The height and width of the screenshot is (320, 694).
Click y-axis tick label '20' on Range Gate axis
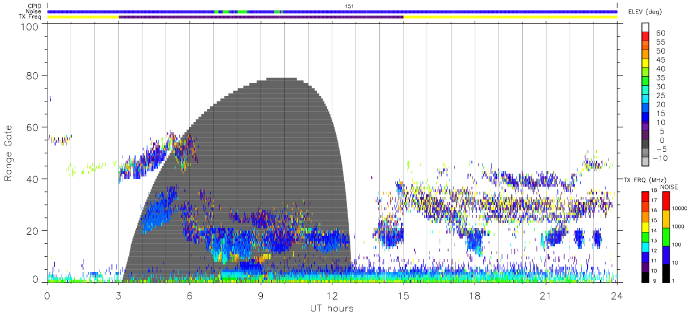pos(32,231)
